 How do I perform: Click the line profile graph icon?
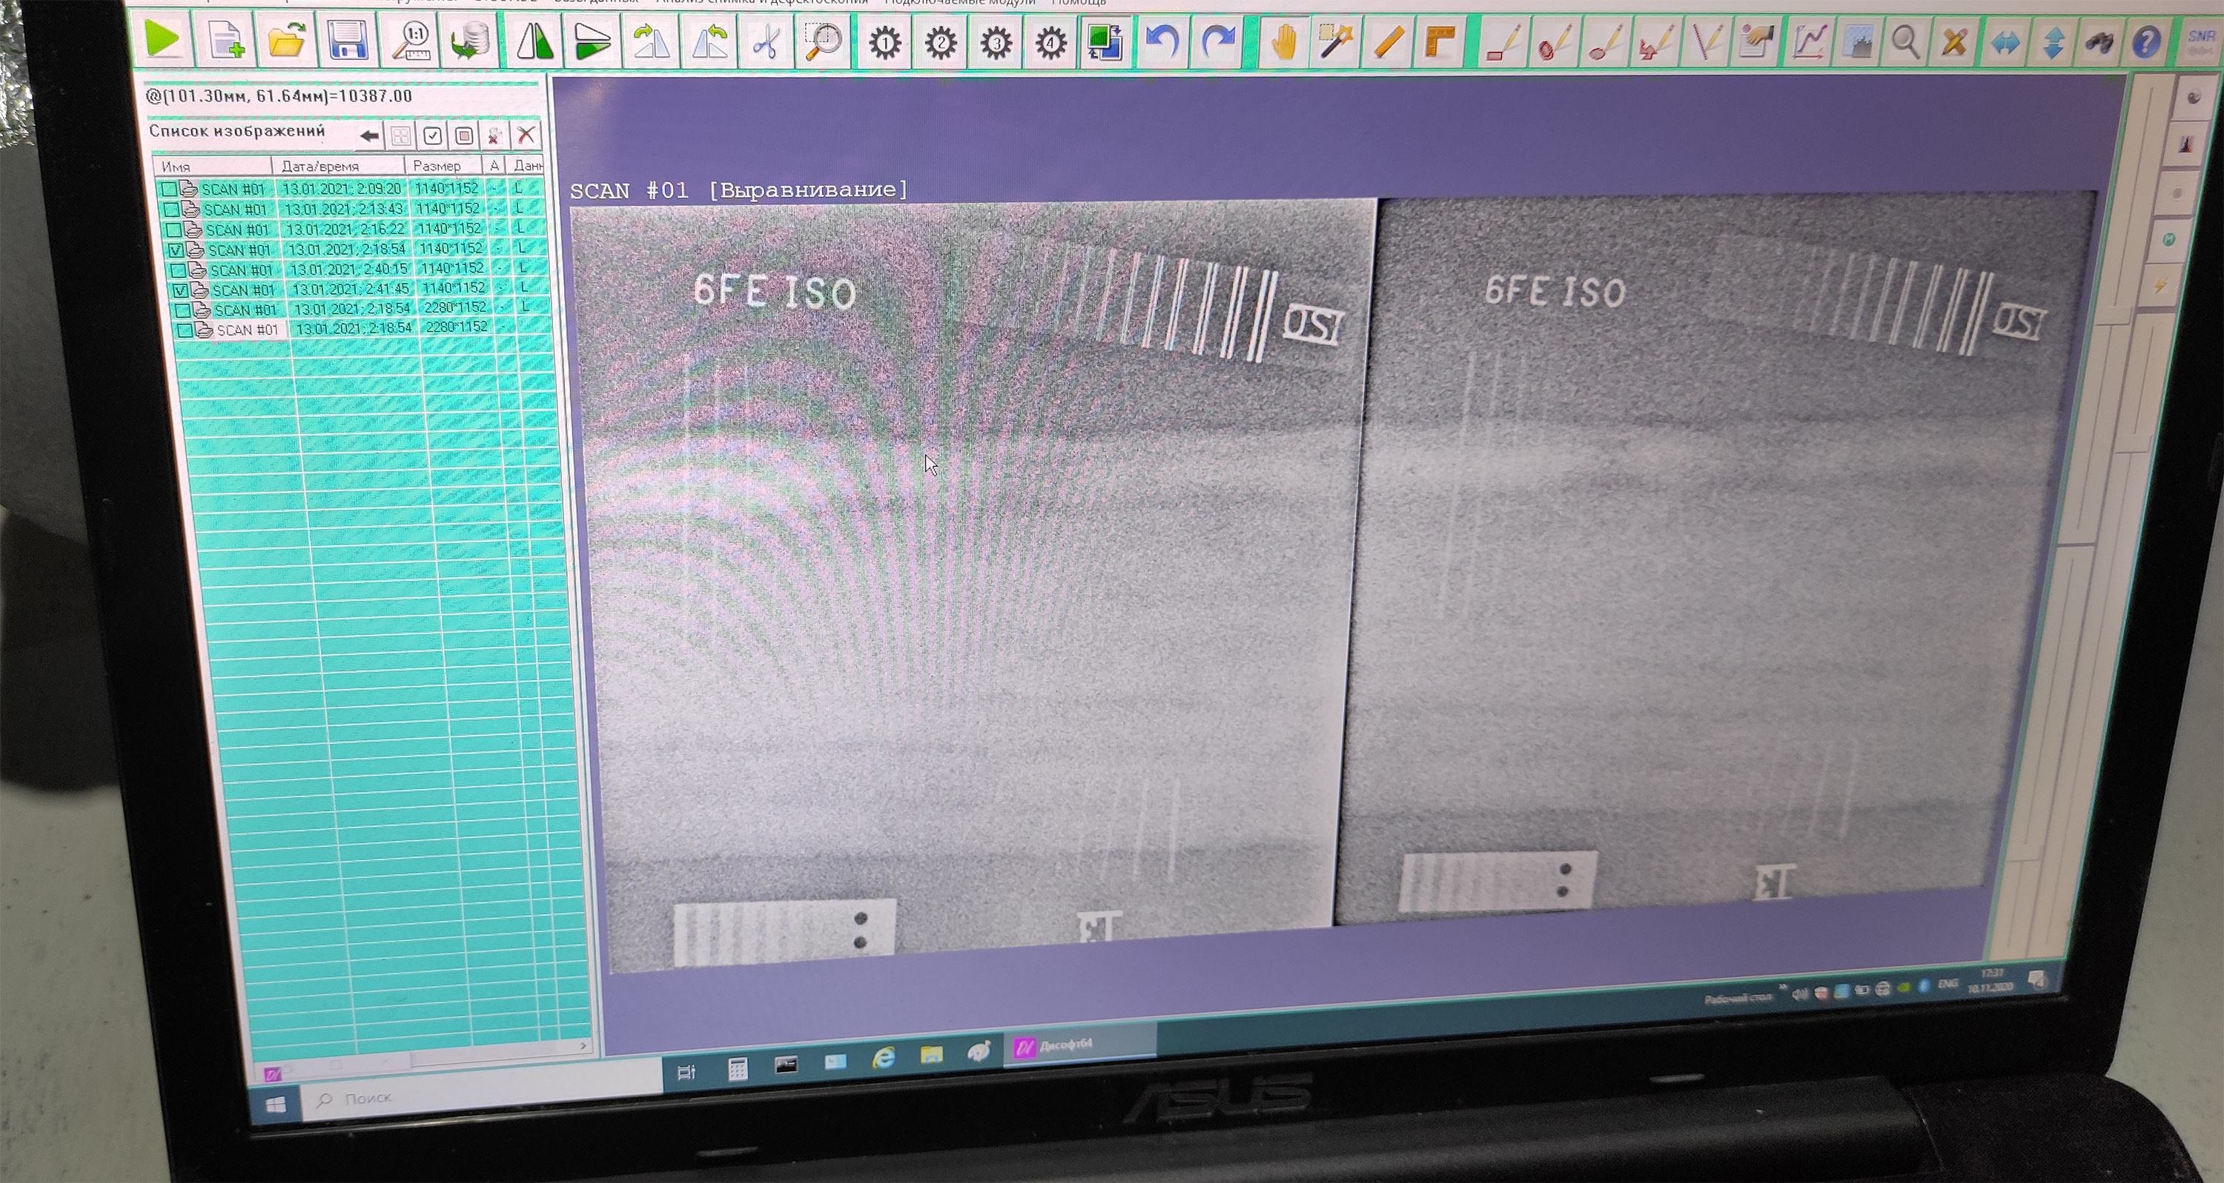coord(1809,41)
